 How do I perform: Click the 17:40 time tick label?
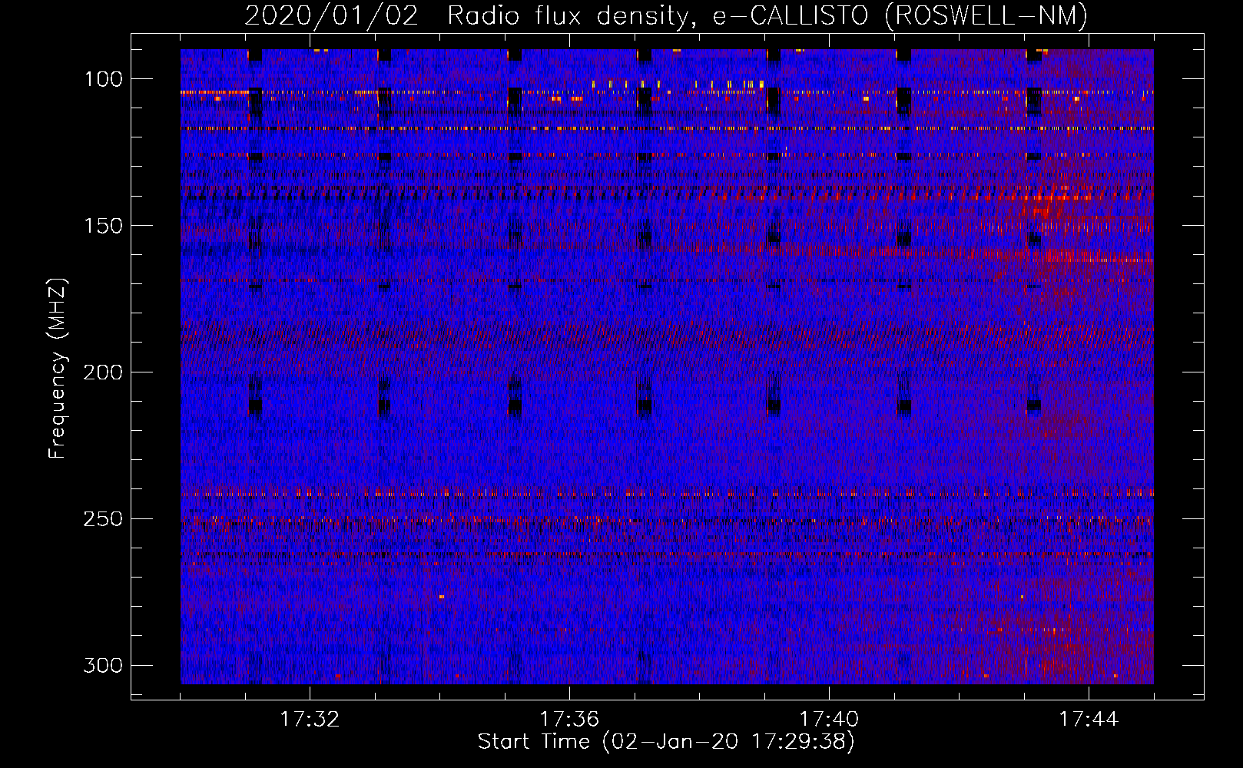point(829,720)
